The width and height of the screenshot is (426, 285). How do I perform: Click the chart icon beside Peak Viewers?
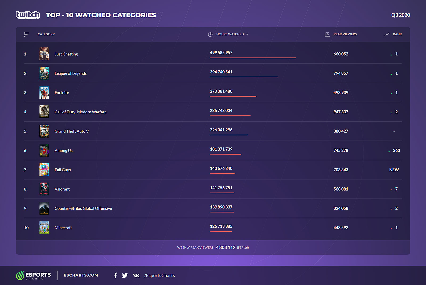[x=327, y=34]
